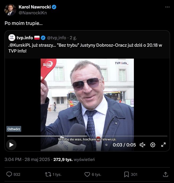Reply to the tweet via comment icon
The width and height of the screenshot is (174, 183).
[x=9, y=174]
